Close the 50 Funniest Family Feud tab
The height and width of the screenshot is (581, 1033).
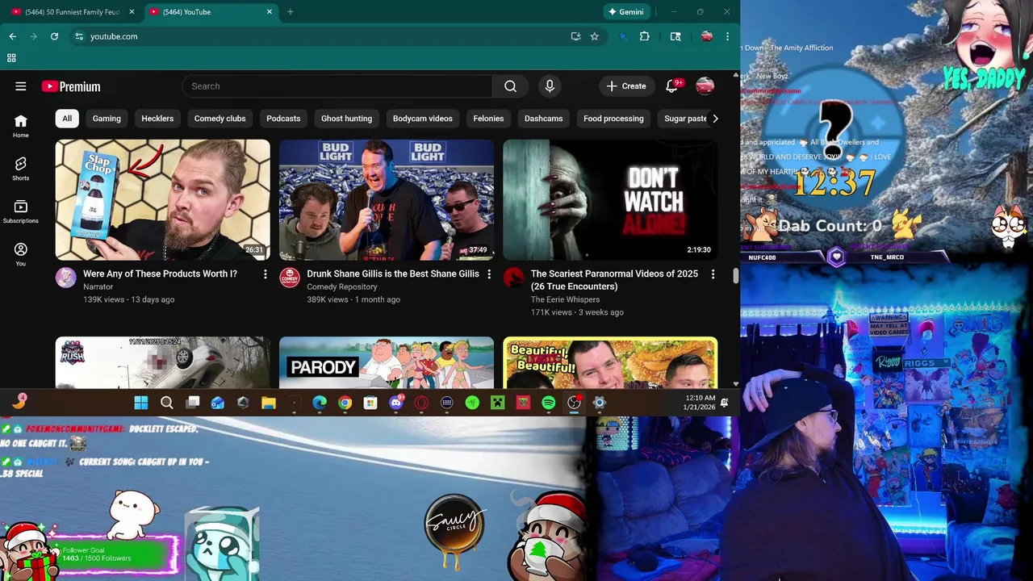tap(132, 12)
